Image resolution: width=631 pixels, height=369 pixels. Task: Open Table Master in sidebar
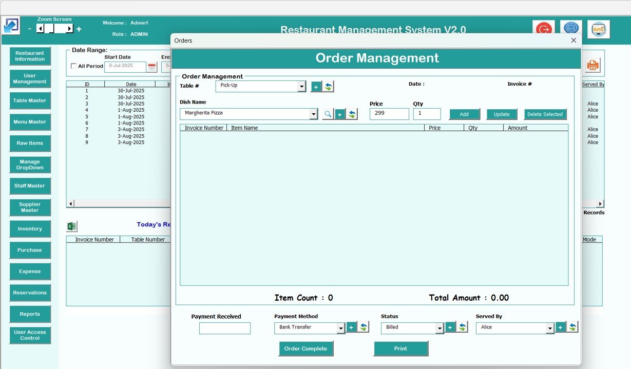pyautogui.click(x=30, y=100)
